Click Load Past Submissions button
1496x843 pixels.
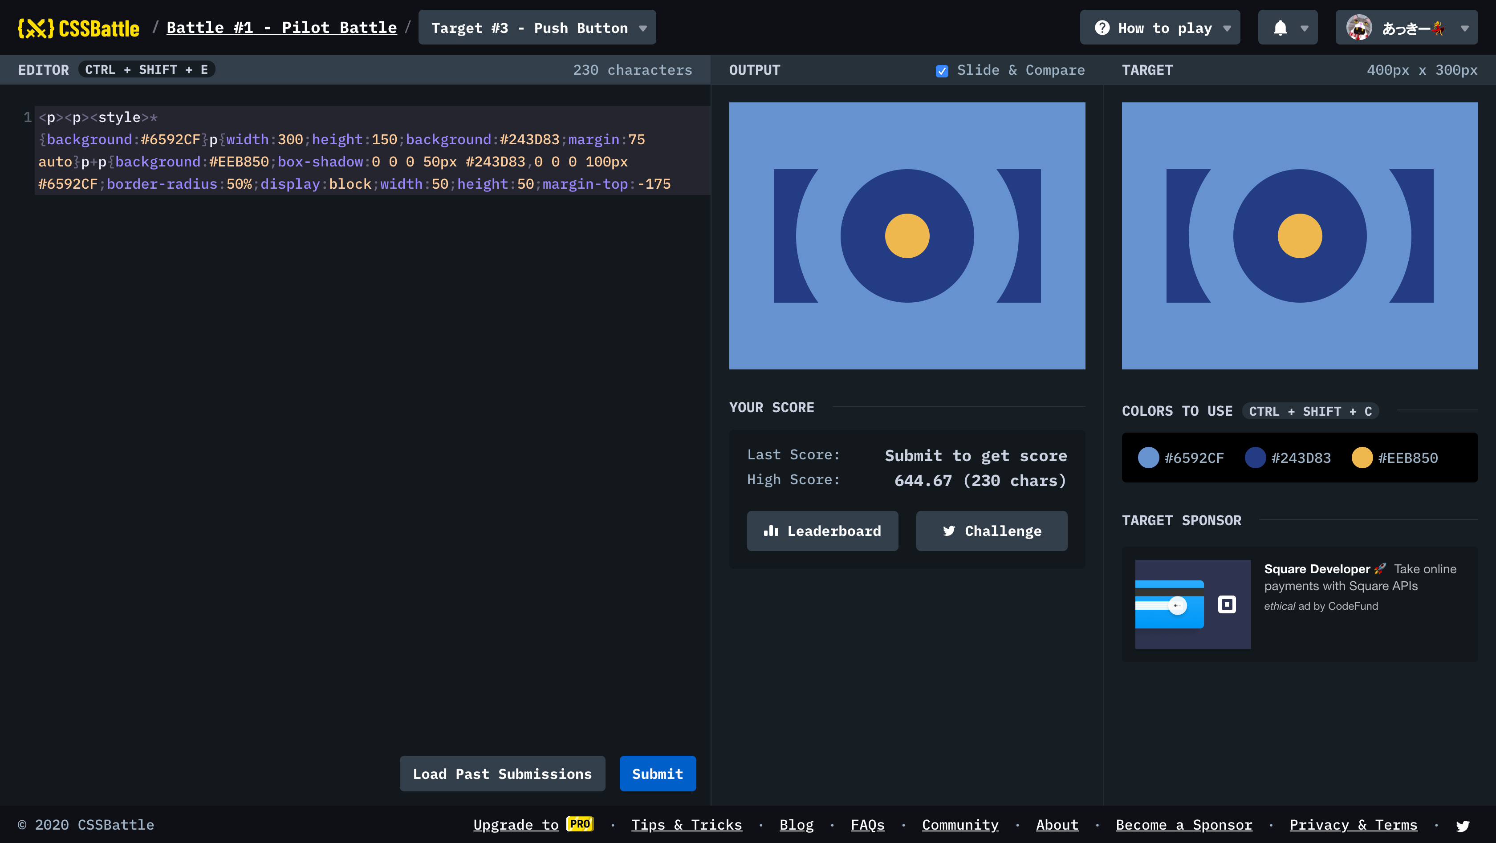pos(502,773)
